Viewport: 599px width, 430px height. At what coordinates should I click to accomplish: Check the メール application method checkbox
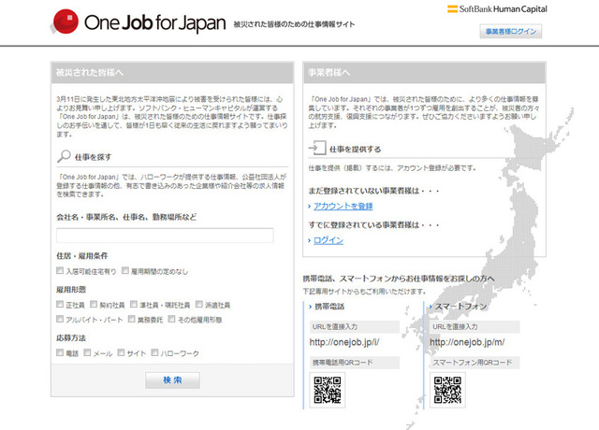[87, 352]
